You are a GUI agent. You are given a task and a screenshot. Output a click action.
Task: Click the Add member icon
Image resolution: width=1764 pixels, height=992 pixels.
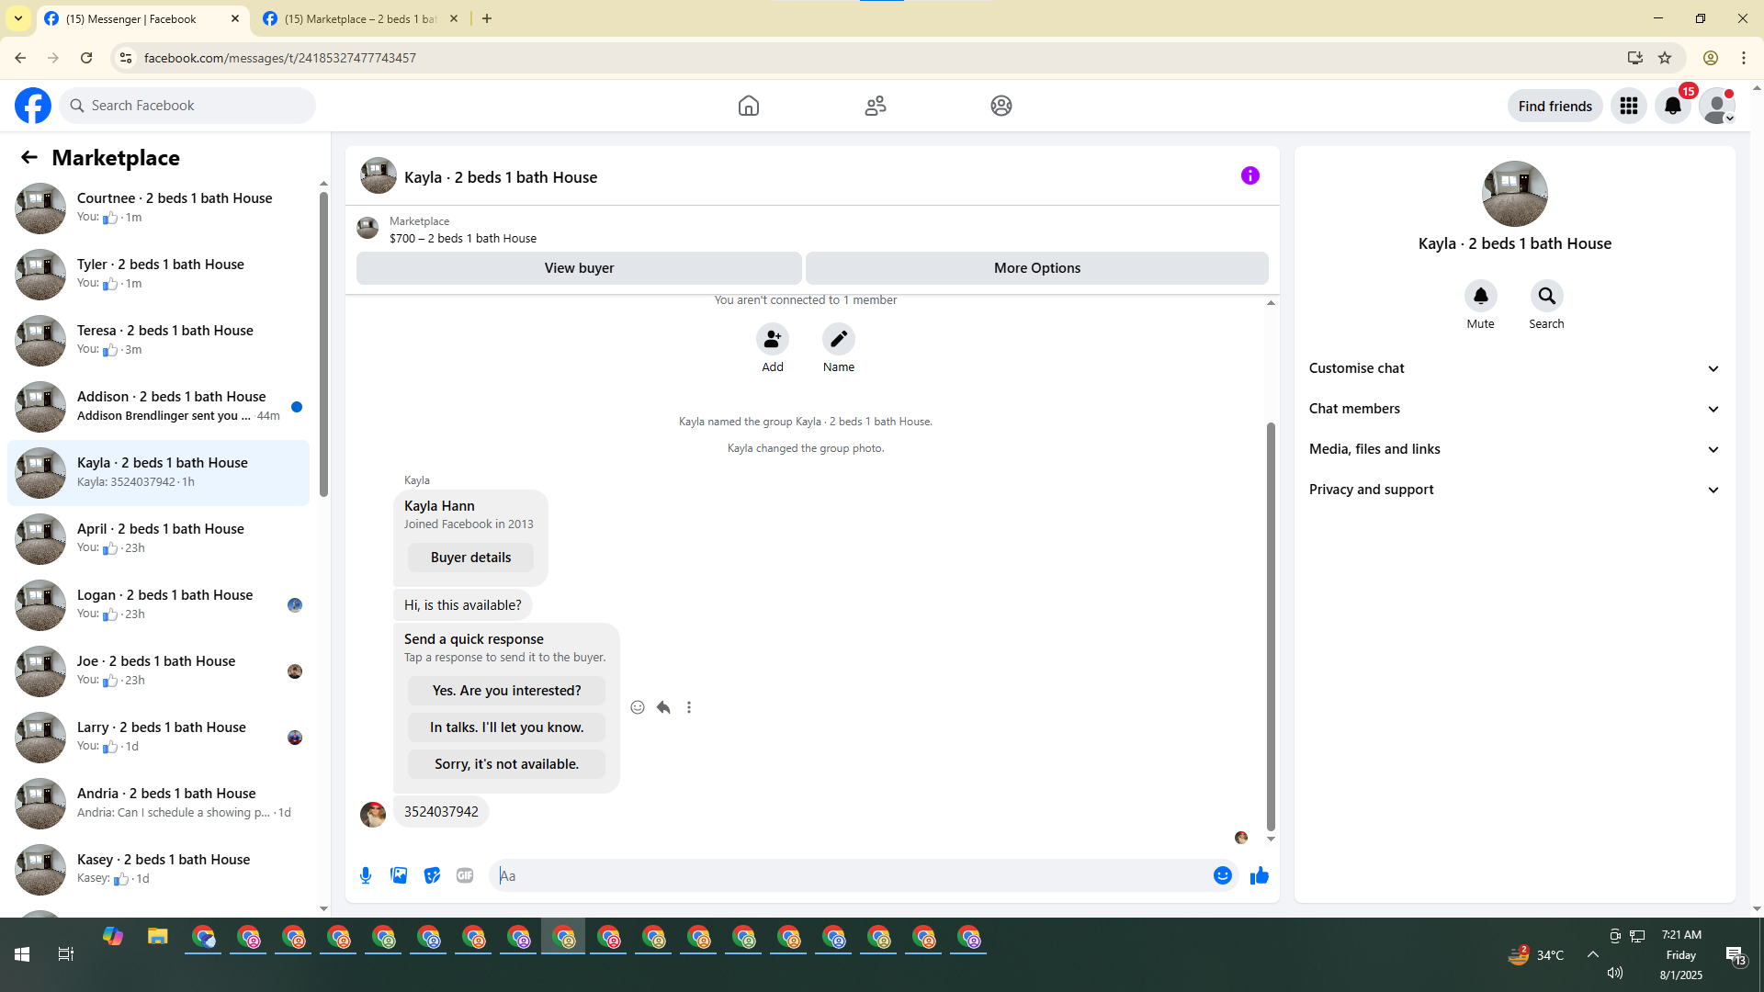click(x=772, y=339)
